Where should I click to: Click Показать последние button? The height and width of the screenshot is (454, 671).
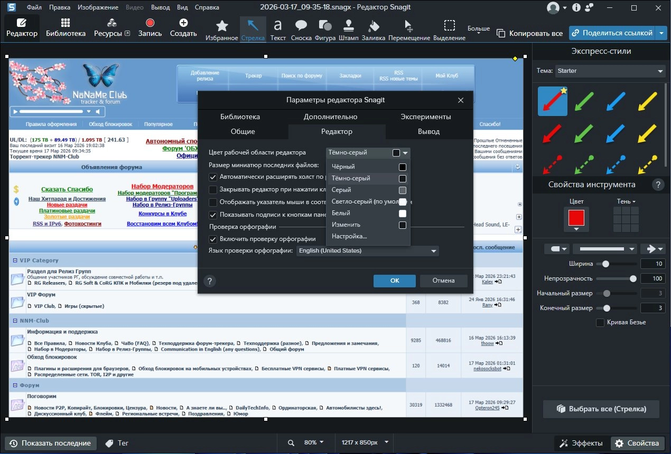[50, 443]
